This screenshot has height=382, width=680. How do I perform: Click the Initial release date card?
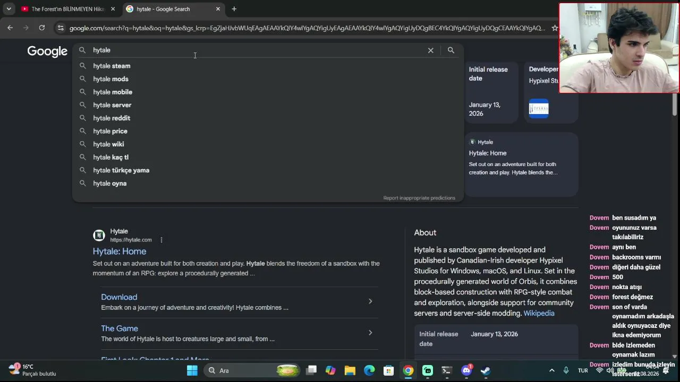[491, 91]
